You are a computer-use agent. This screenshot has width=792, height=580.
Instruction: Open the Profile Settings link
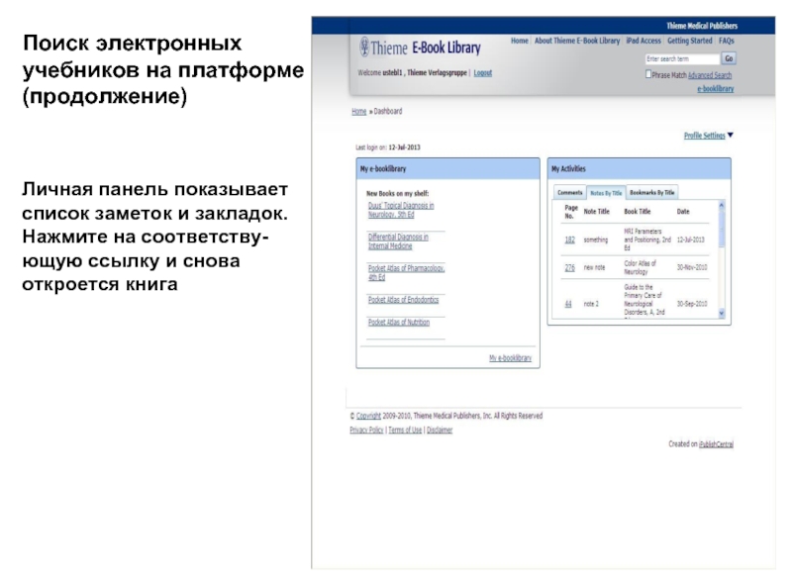pyautogui.click(x=704, y=136)
